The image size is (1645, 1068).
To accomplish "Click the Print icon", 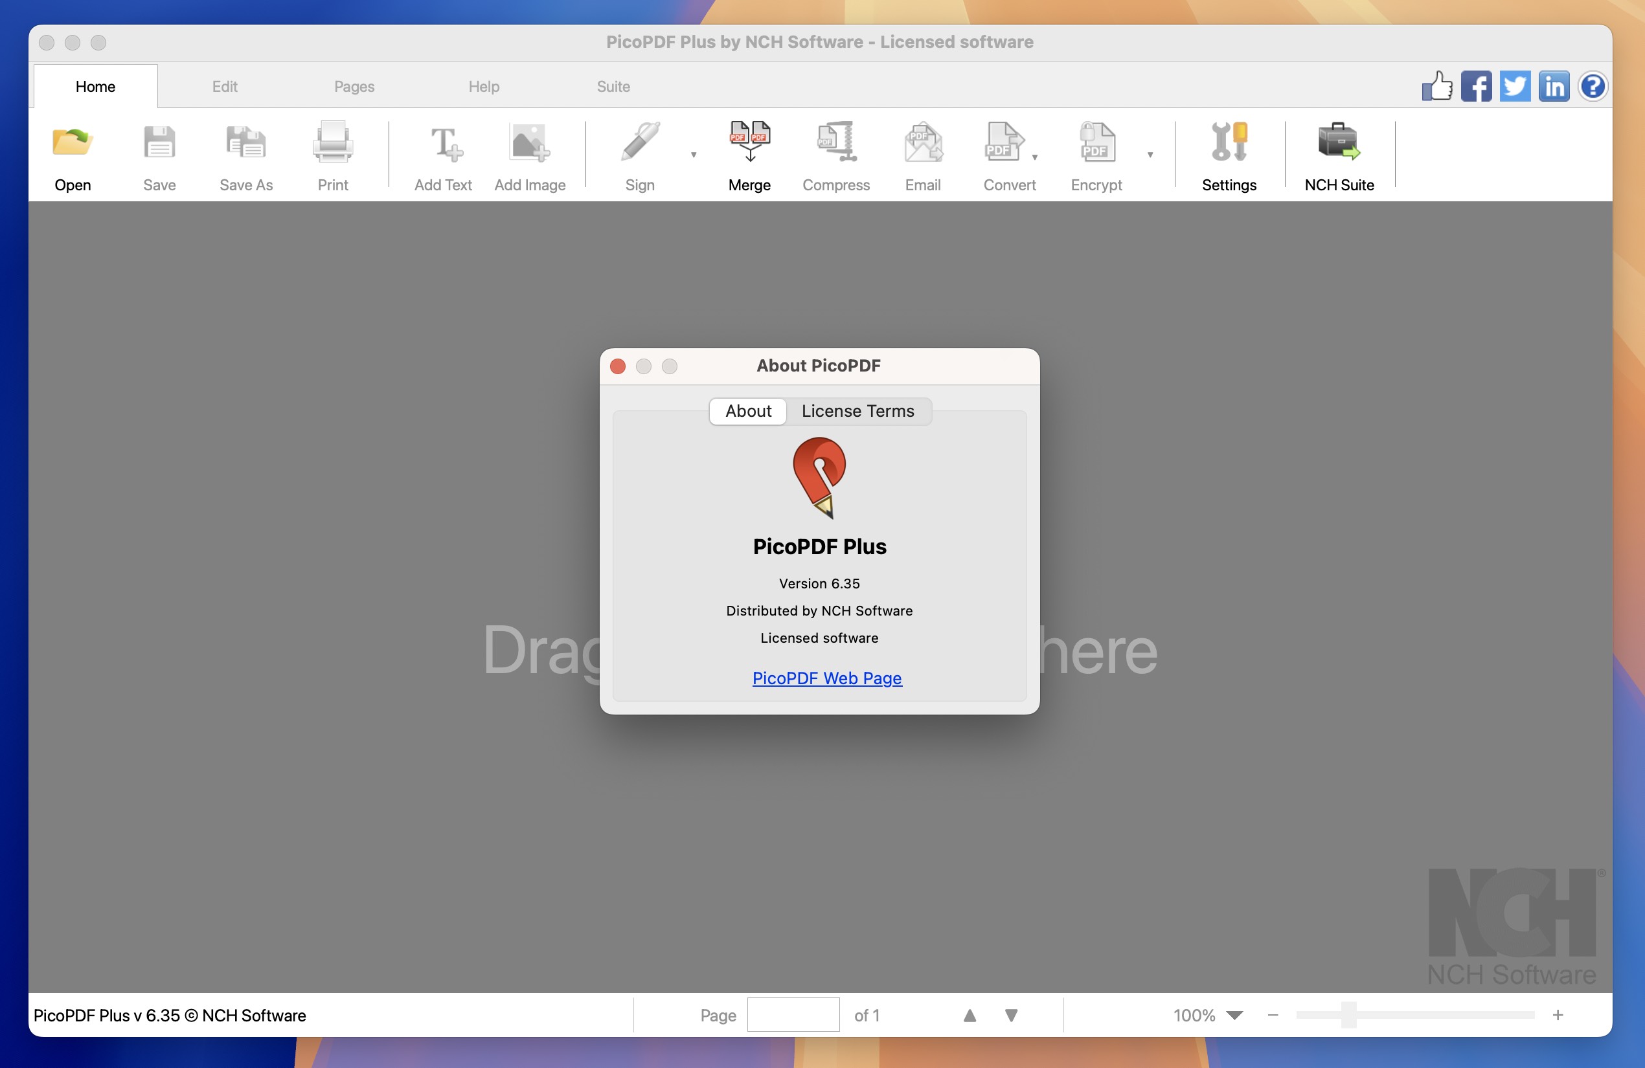I will 332,142.
